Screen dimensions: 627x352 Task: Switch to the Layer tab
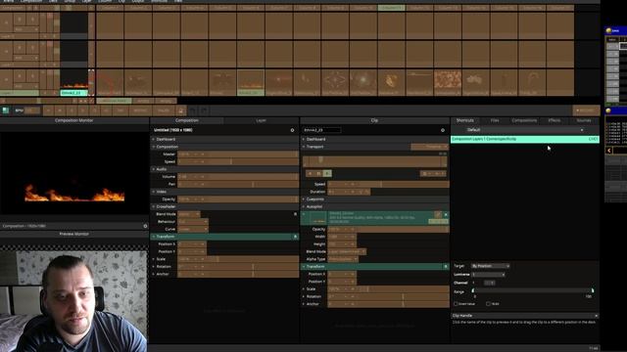[262, 120]
